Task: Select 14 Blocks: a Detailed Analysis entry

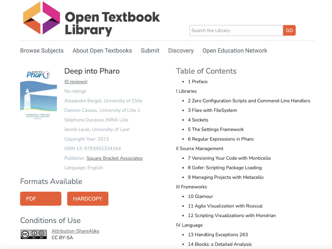Action: tap(220, 244)
